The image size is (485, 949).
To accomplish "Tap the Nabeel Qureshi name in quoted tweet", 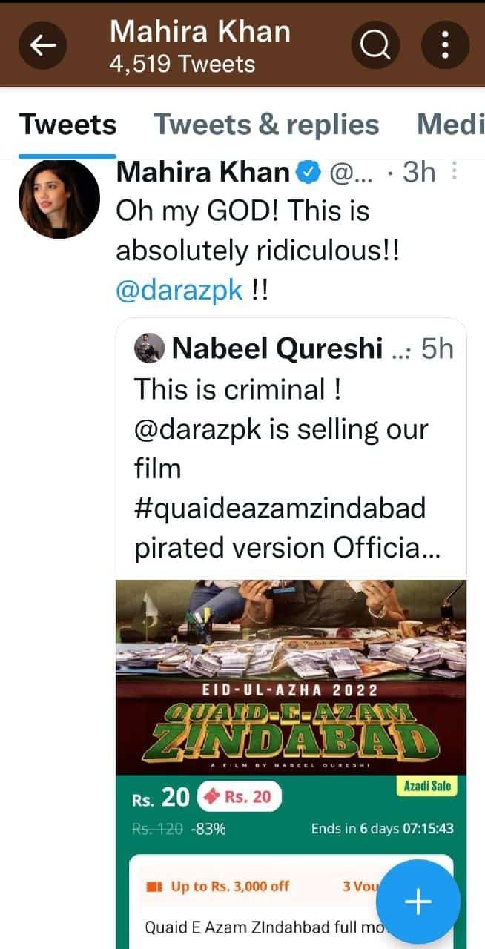I will 278,348.
